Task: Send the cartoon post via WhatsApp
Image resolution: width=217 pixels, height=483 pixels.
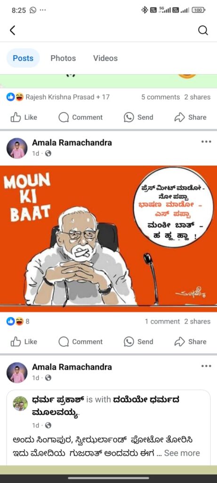Action: 138,341
